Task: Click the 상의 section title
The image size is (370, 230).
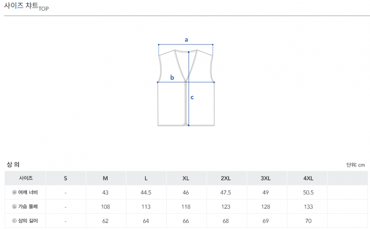Action: pos(13,165)
